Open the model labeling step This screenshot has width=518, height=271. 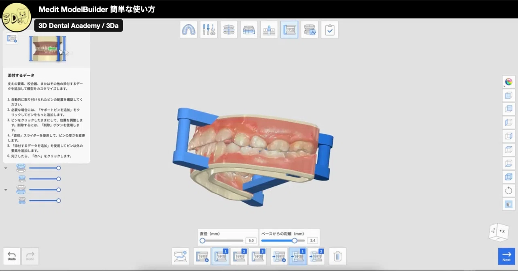point(310,30)
